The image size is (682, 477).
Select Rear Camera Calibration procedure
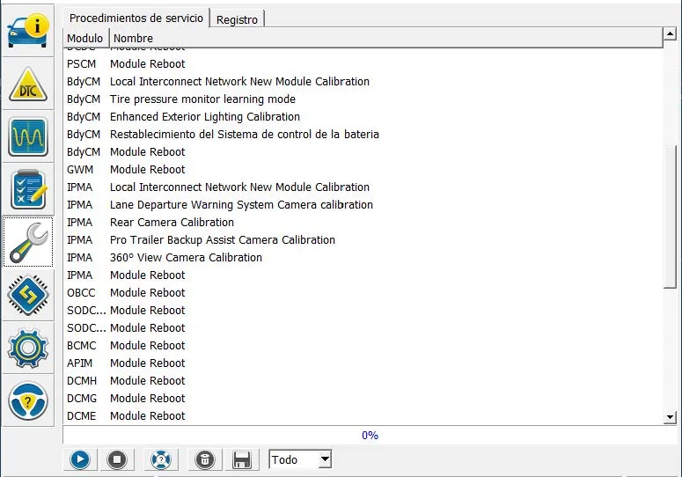pos(363,222)
